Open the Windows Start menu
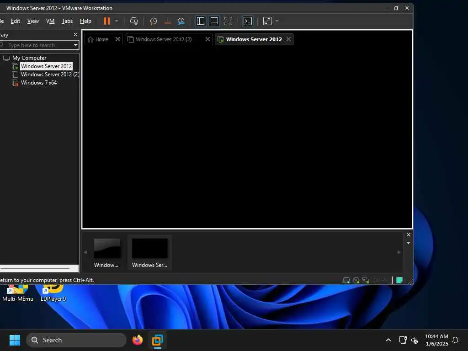The image size is (468, 351). tap(15, 340)
